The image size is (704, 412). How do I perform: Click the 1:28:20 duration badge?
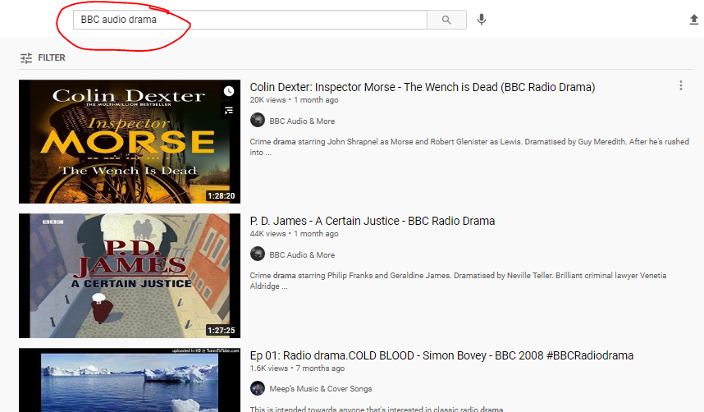[221, 196]
